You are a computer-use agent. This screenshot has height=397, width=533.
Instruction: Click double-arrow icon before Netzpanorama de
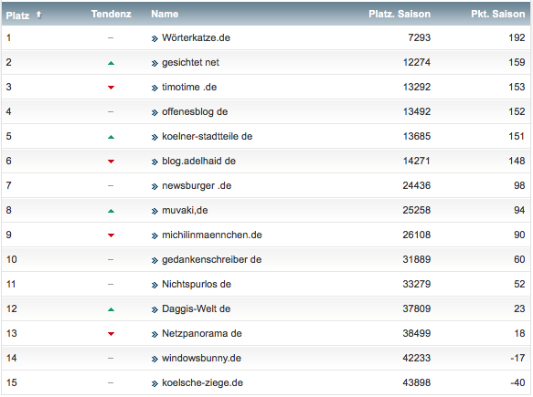click(x=155, y=335)
